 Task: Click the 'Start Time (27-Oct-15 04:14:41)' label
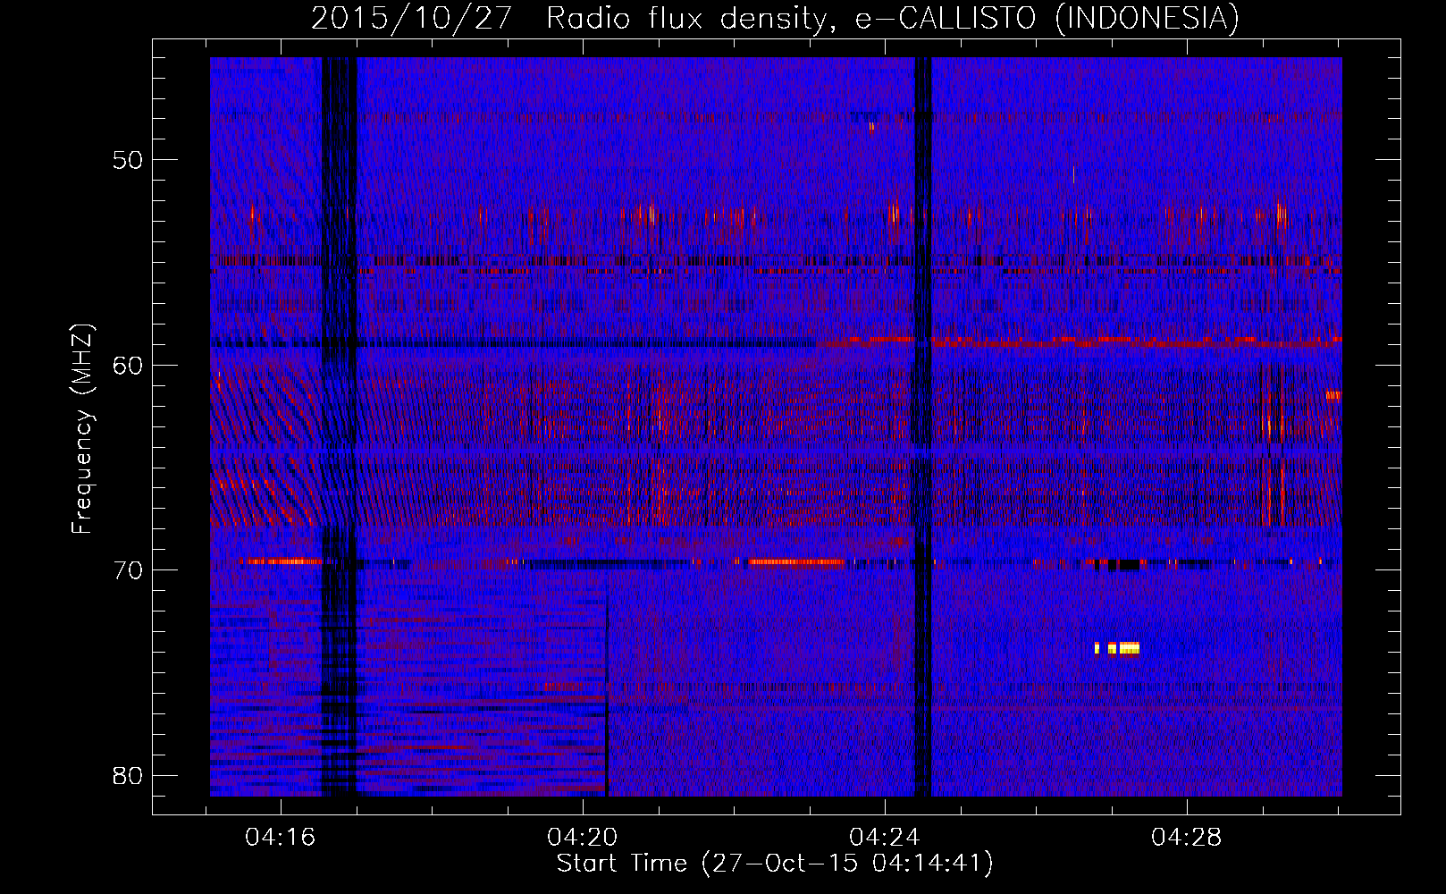[x=775, y=864]
